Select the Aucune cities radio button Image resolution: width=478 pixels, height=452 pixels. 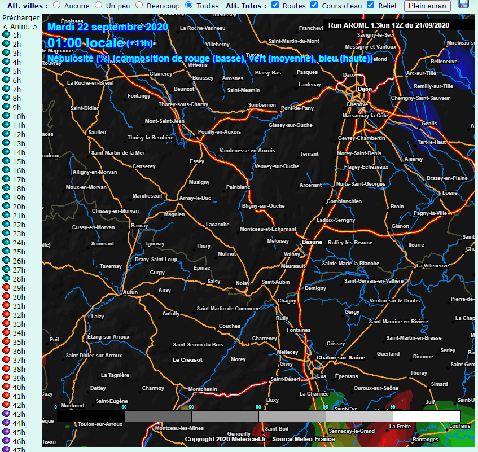point(57,5)
